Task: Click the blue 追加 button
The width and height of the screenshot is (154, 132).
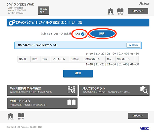Action: coord(78,73)
